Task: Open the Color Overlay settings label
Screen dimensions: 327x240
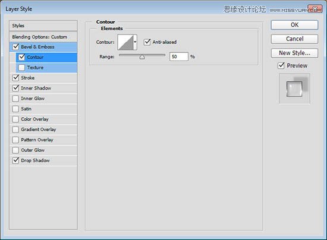Action: (34, 119)
